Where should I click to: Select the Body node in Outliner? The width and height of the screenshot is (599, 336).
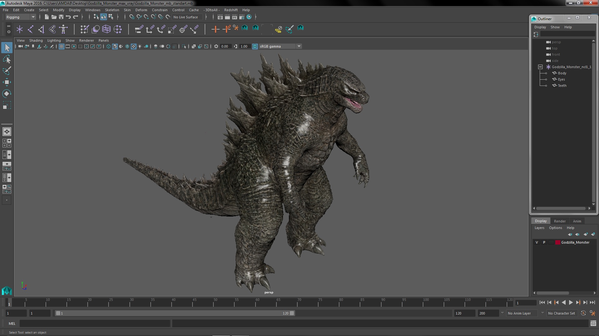pyautogui.click(x=562, y=73)
